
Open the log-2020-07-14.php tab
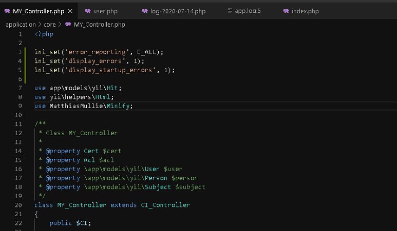pyautogui.click(x=178, y=11)
